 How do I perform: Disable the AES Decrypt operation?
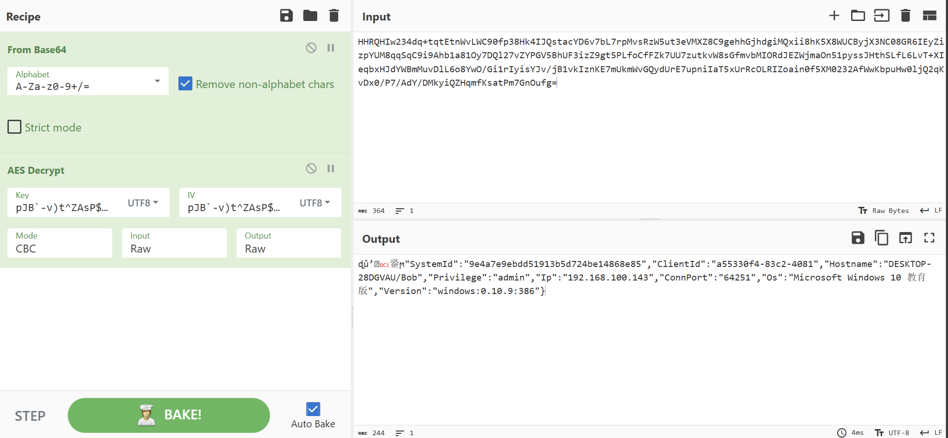[x=311, y=168]
